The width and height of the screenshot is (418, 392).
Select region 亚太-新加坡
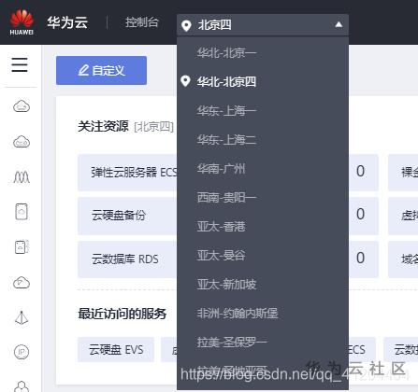click(263, 285)
